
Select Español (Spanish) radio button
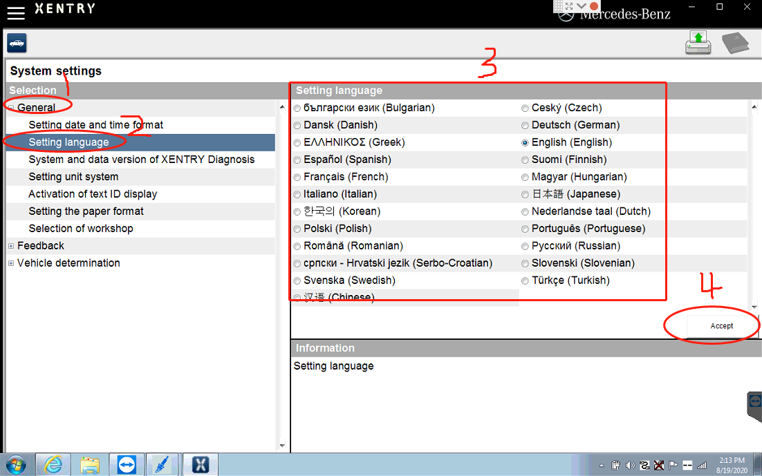tap(297, 160)
